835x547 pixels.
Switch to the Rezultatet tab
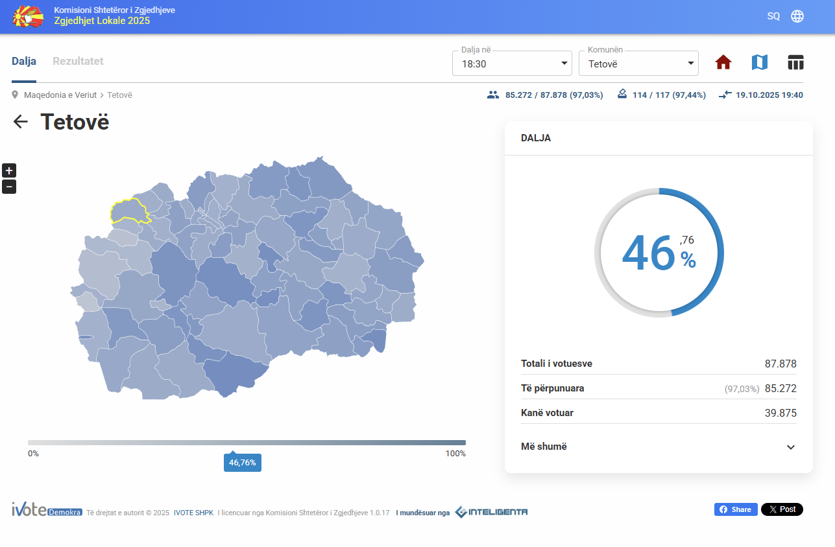pos(78,62)
